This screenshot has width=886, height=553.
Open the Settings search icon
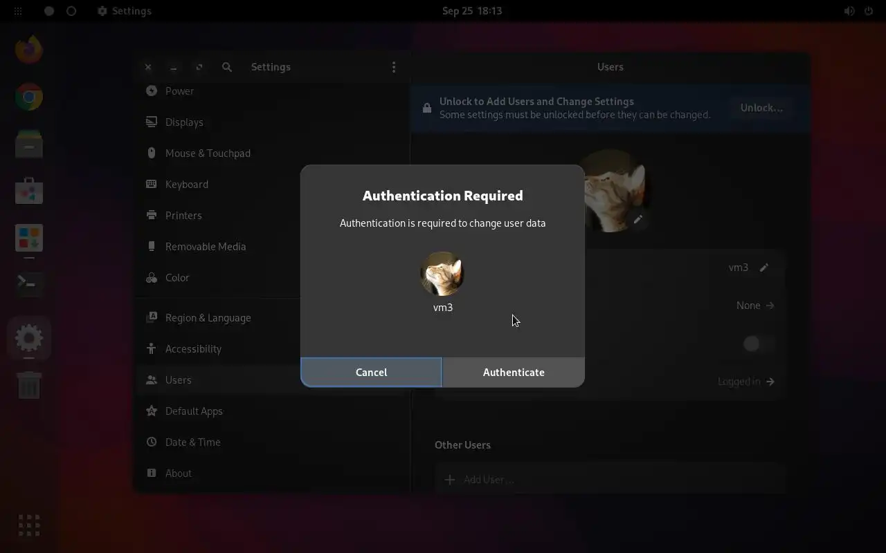click(227, 67)
